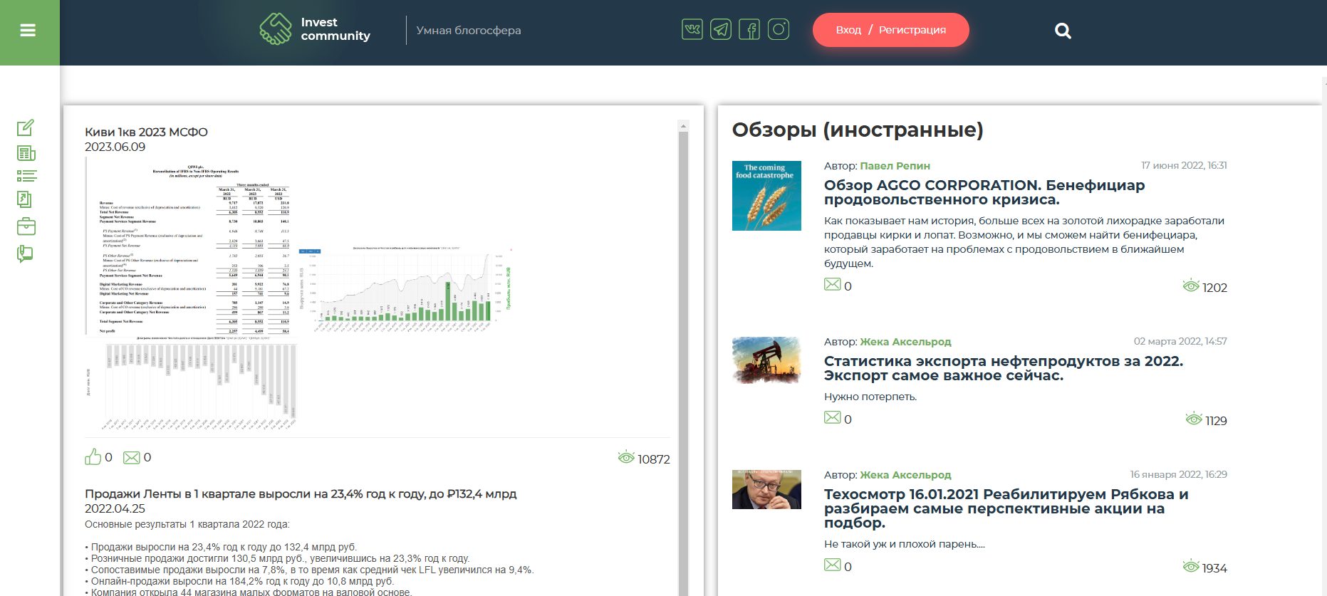Click the text Не такой уж и плохой парень....
1327x596 pixels.
coord(905,544)
